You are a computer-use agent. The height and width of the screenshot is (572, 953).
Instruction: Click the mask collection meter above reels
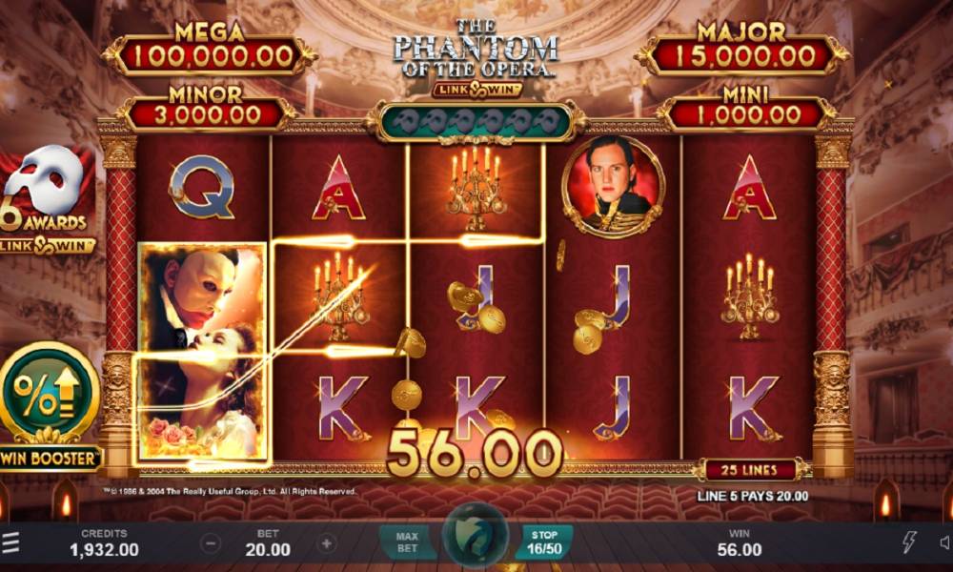(476, 122)
